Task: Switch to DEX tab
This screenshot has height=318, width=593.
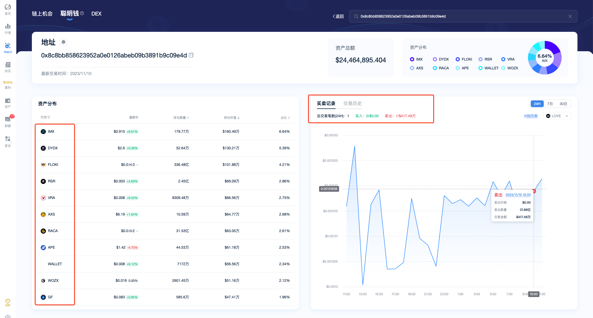Action: 96,14
